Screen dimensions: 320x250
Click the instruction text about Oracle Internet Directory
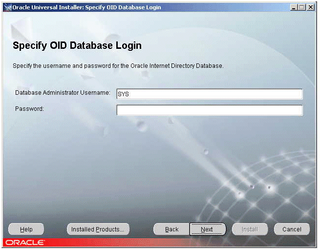pyautogui.click(x=118, y=66)
